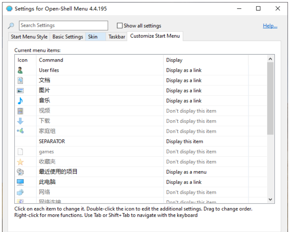Open the Help link

(x=270, y=26)
